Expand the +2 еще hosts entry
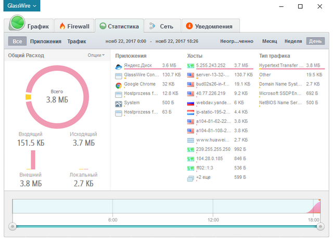 click(x=203, y=177)
